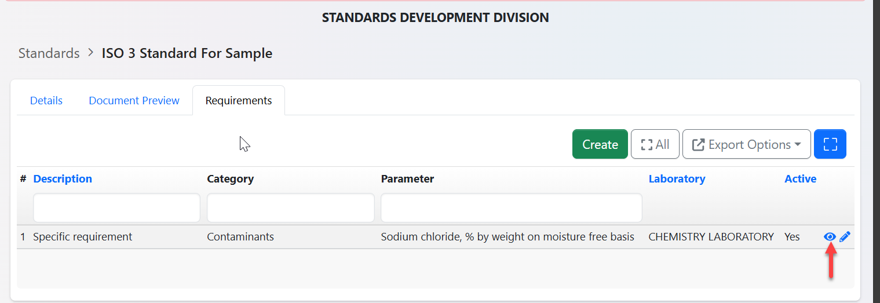Select the Requirements tab
The height and width of the screenshot is (303, 880).
point(239,101)
